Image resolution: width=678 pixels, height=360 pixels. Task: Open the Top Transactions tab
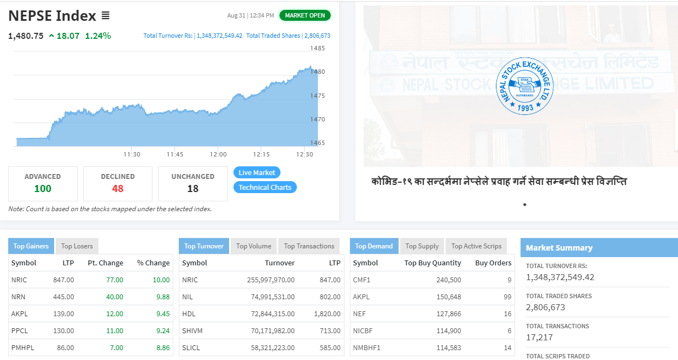[x=309, y=246]
